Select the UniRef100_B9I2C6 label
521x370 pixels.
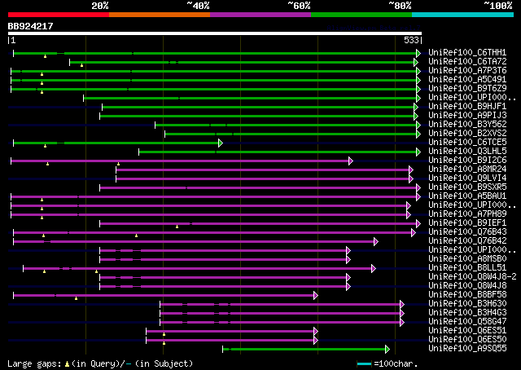tap(467, 161)
